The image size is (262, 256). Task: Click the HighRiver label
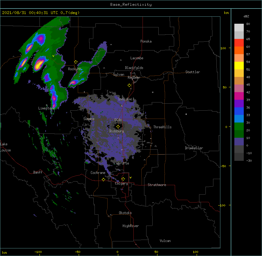click(131, 226)
